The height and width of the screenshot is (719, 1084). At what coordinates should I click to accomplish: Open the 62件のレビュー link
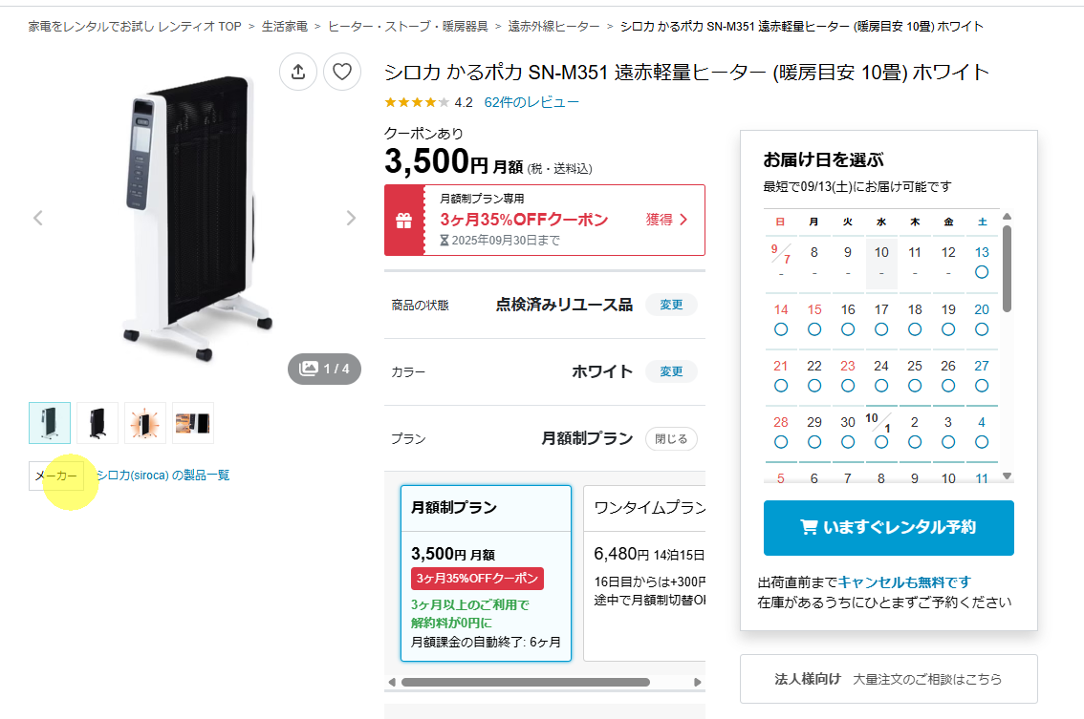tap(531, 102)
